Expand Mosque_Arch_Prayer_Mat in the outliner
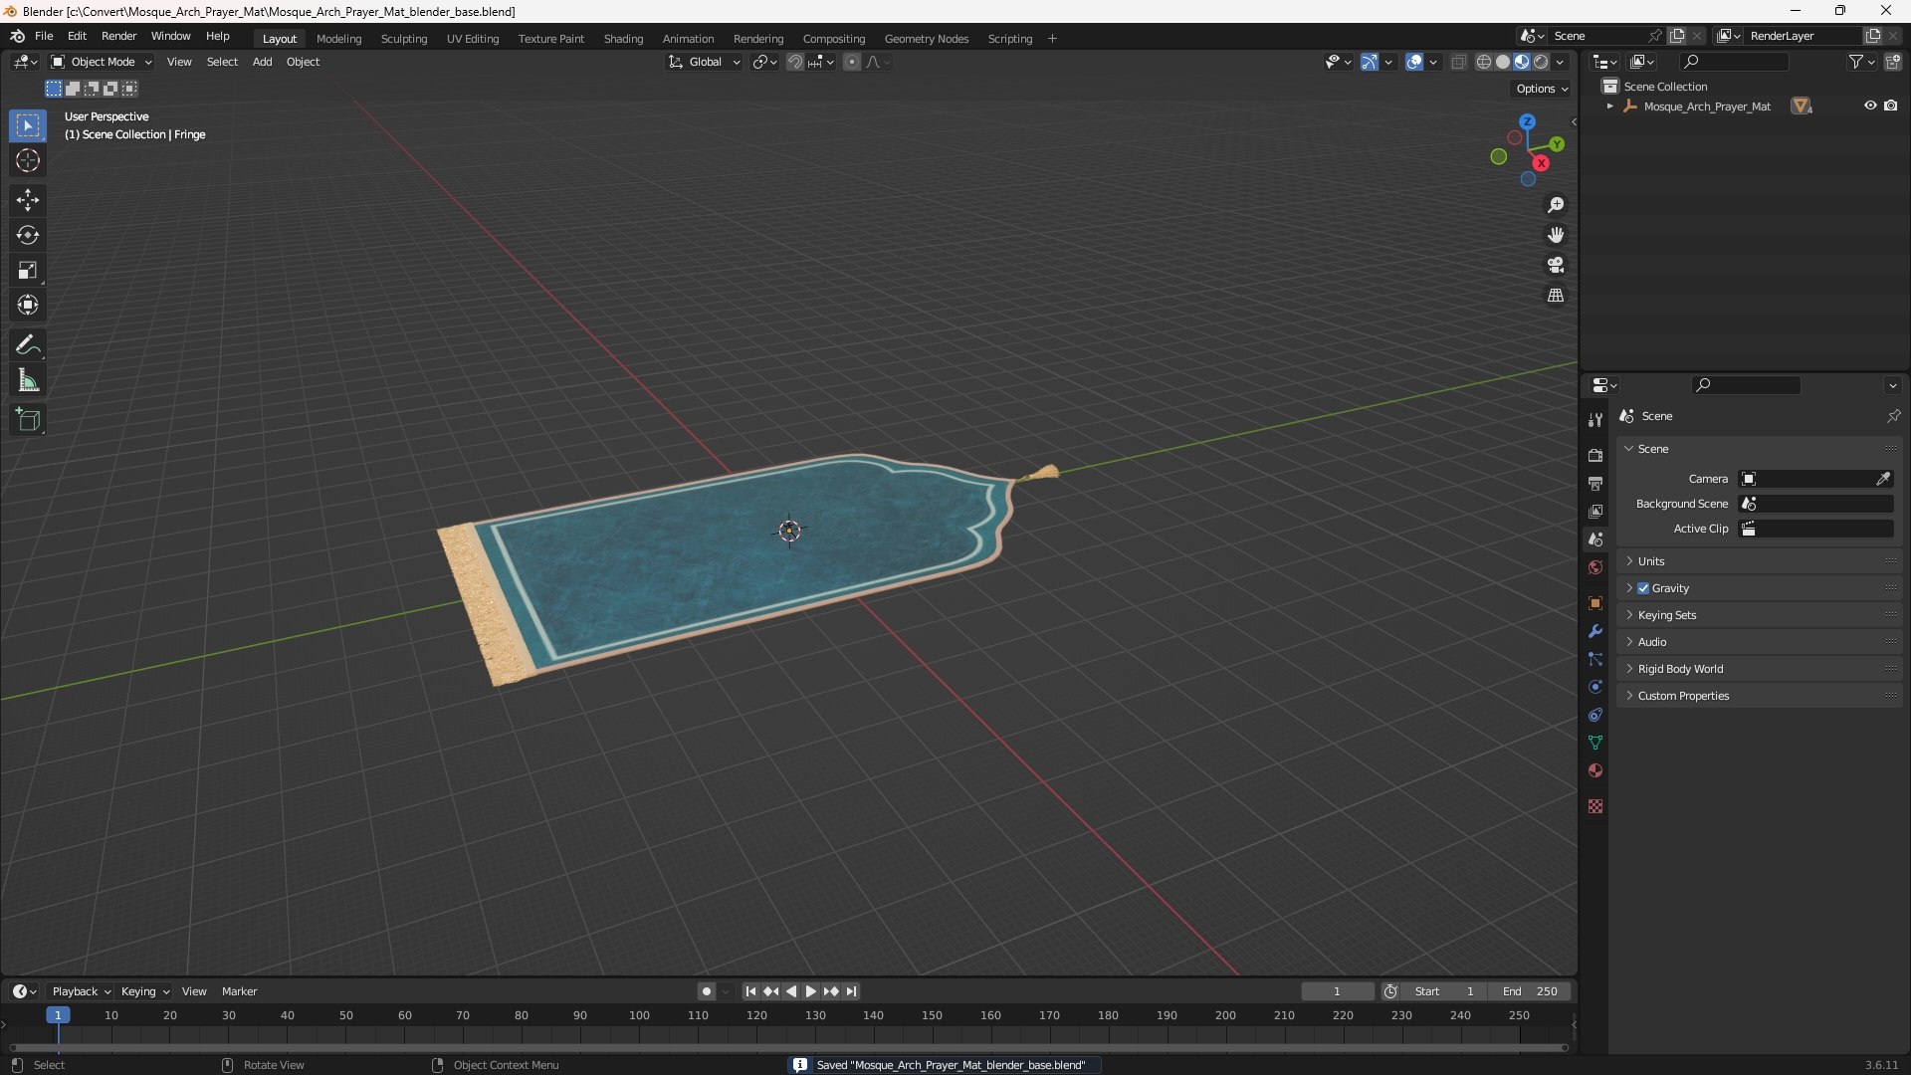 pyautogui.click(x=1609, y=107)
